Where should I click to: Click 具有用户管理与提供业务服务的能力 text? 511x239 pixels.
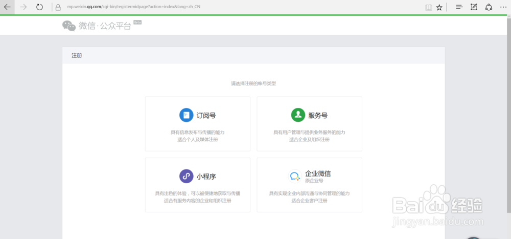tap(309, 133)
